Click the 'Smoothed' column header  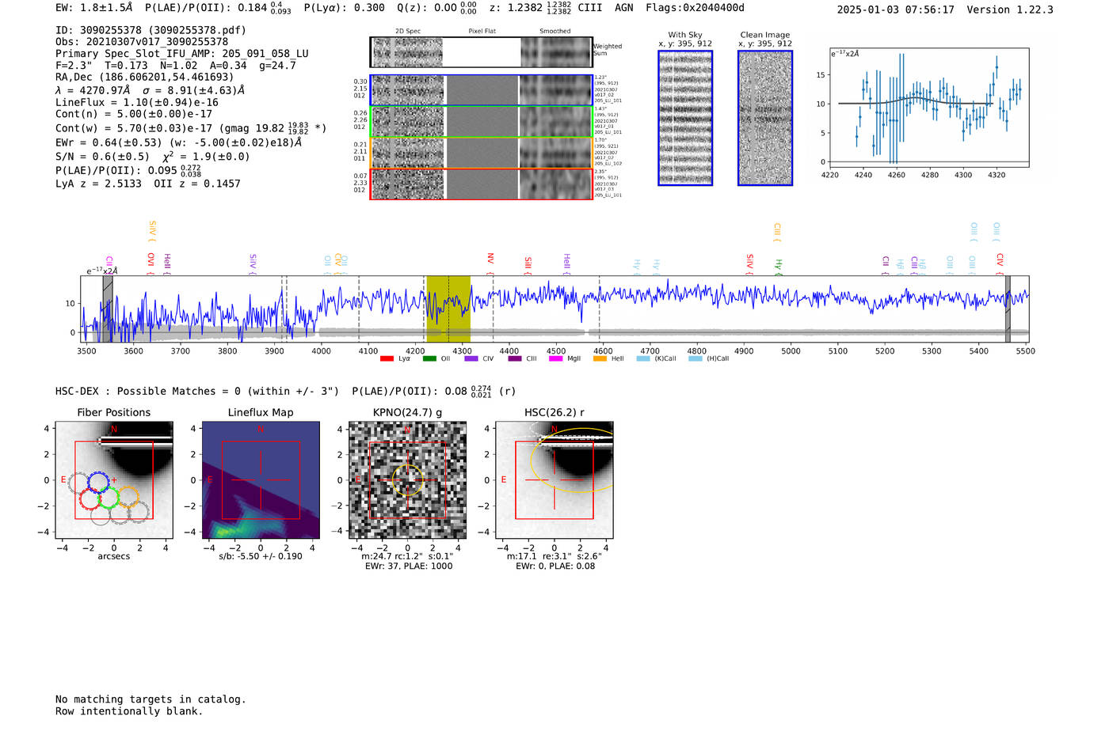[x=555, y=31]
